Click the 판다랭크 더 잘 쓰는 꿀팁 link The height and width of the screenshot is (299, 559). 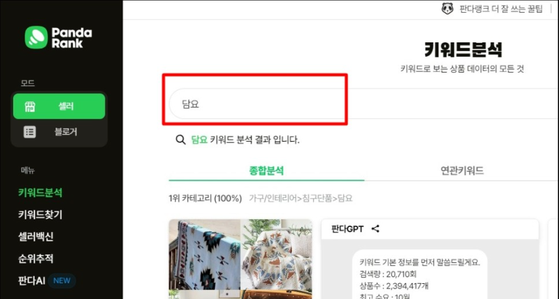click(x=501, y=9)
